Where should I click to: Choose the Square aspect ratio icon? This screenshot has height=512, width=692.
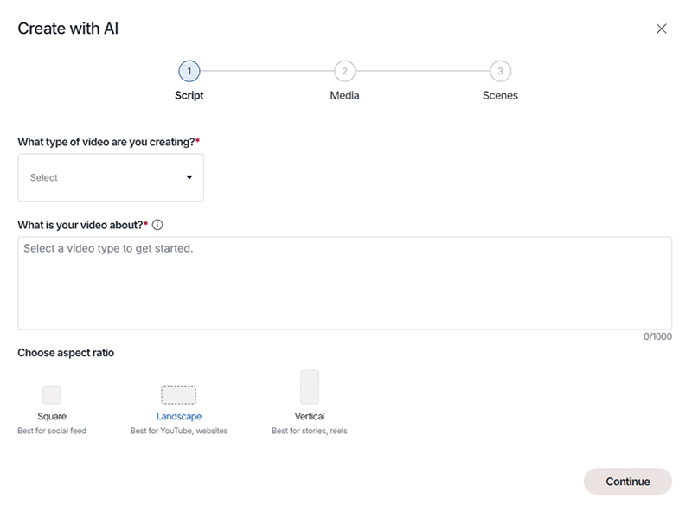(x=52, y=395)
